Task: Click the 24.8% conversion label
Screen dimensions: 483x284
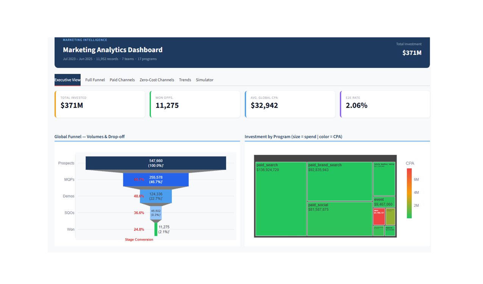Action: tap(139, 229)
